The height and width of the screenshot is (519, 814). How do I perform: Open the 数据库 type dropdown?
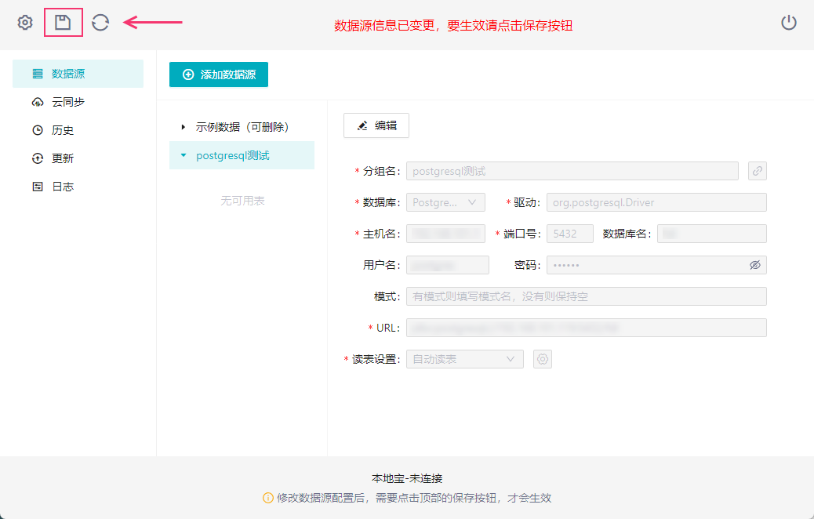[x=445, y=202]
